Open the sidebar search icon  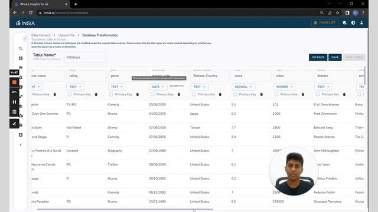[x=21, y=48]
